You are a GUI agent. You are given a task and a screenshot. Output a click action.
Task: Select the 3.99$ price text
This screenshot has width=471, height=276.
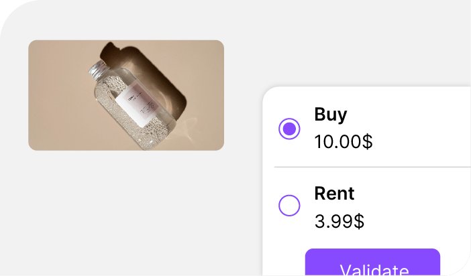[x=339, y=221]
